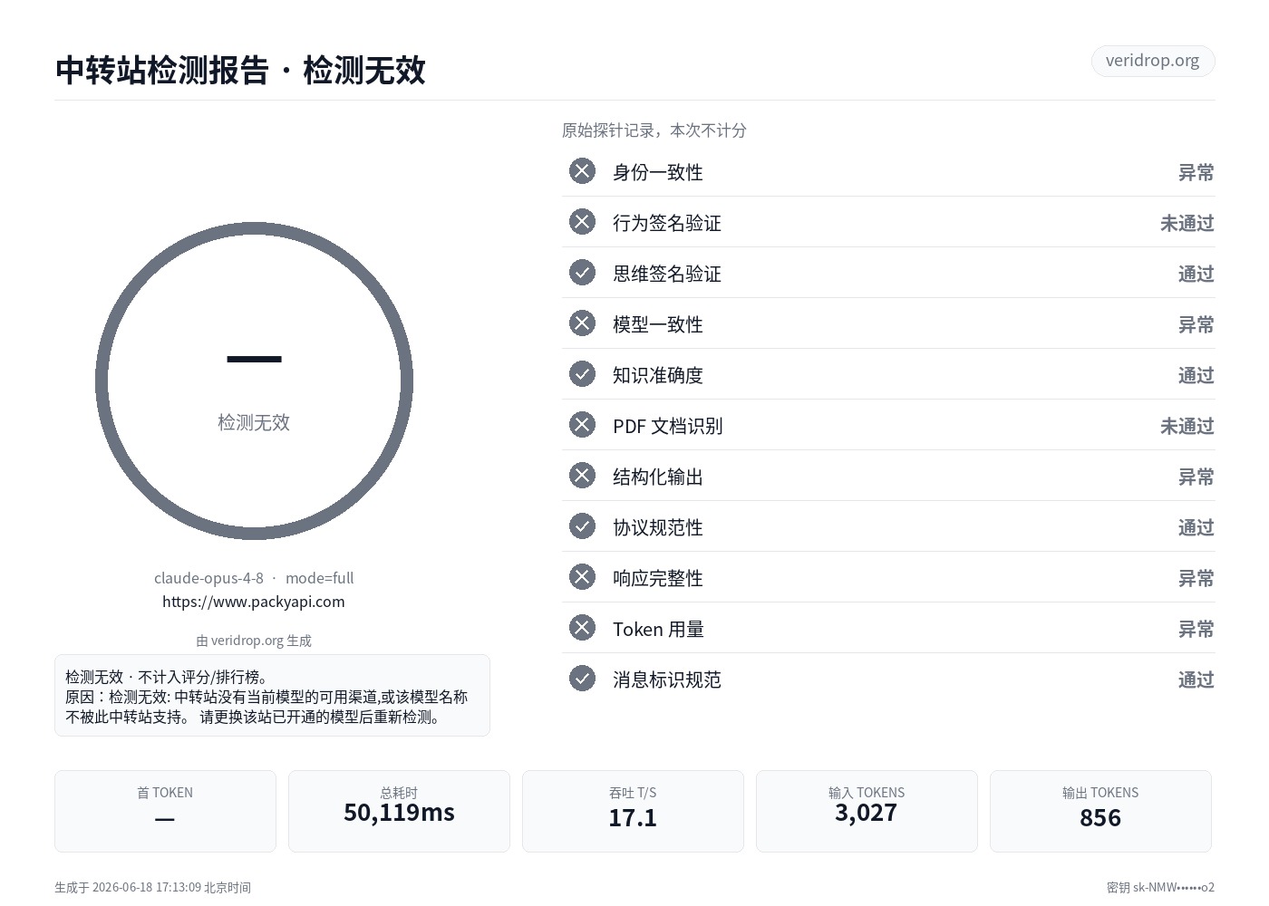The width and height of the screenshot is (1269, 906).
Task: Click the X icon beside Token 用量
Action: [582, 628]
